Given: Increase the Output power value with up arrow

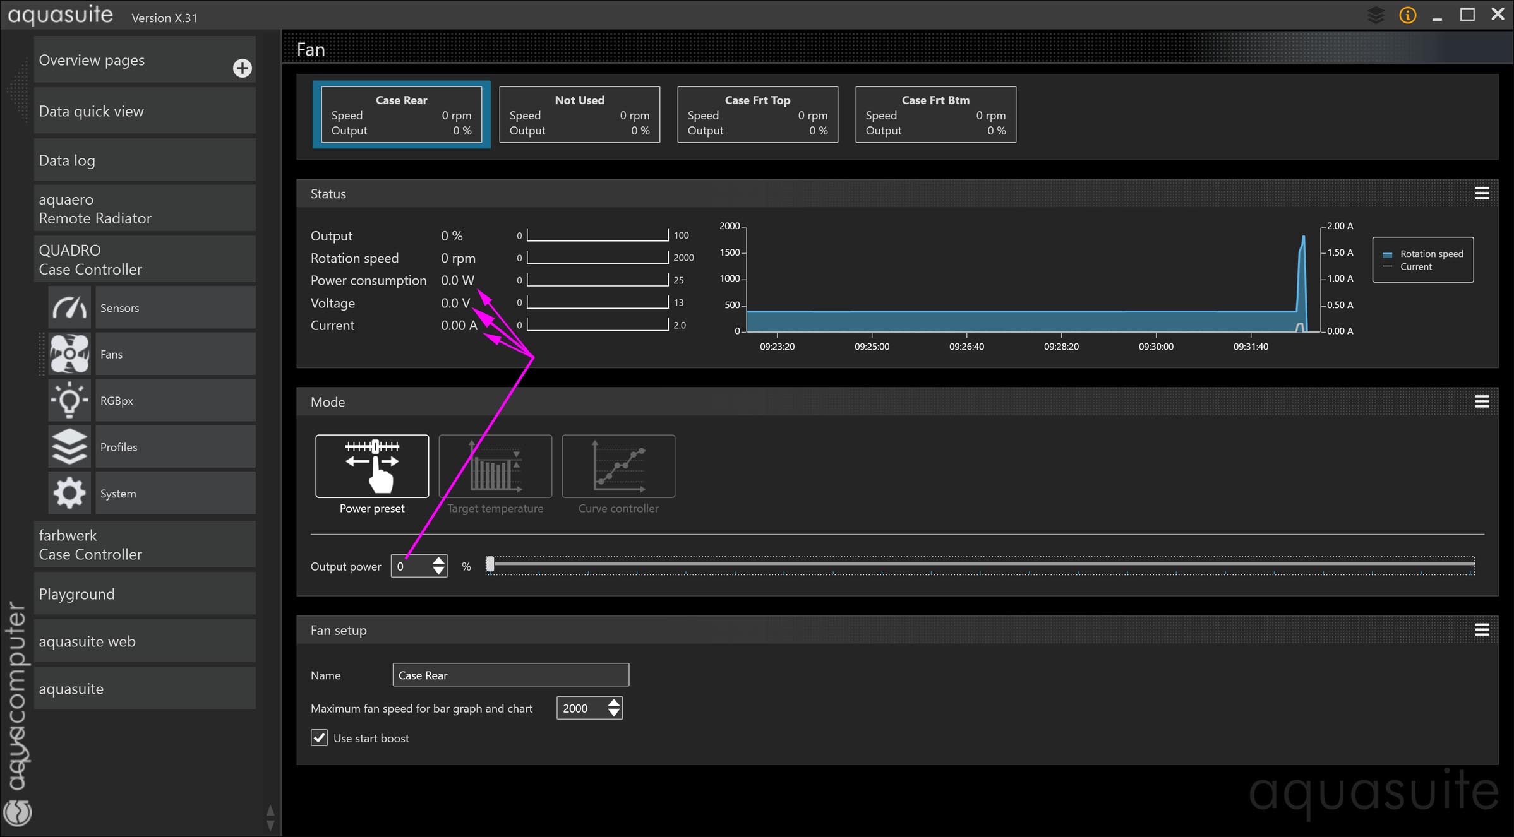Looking at the screenshot, I should pyautogui.click(x=438, y=561).
